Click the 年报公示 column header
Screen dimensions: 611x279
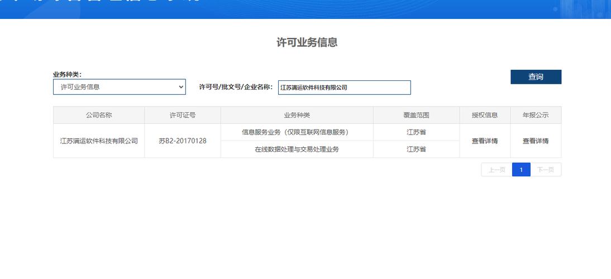(x=535, y=116)
